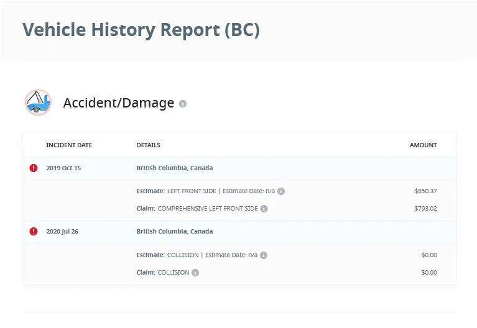Click British Columbia, Canada in 2019 row
The height and width of the screenshot is (328, 477).
(x=175, y=168)
